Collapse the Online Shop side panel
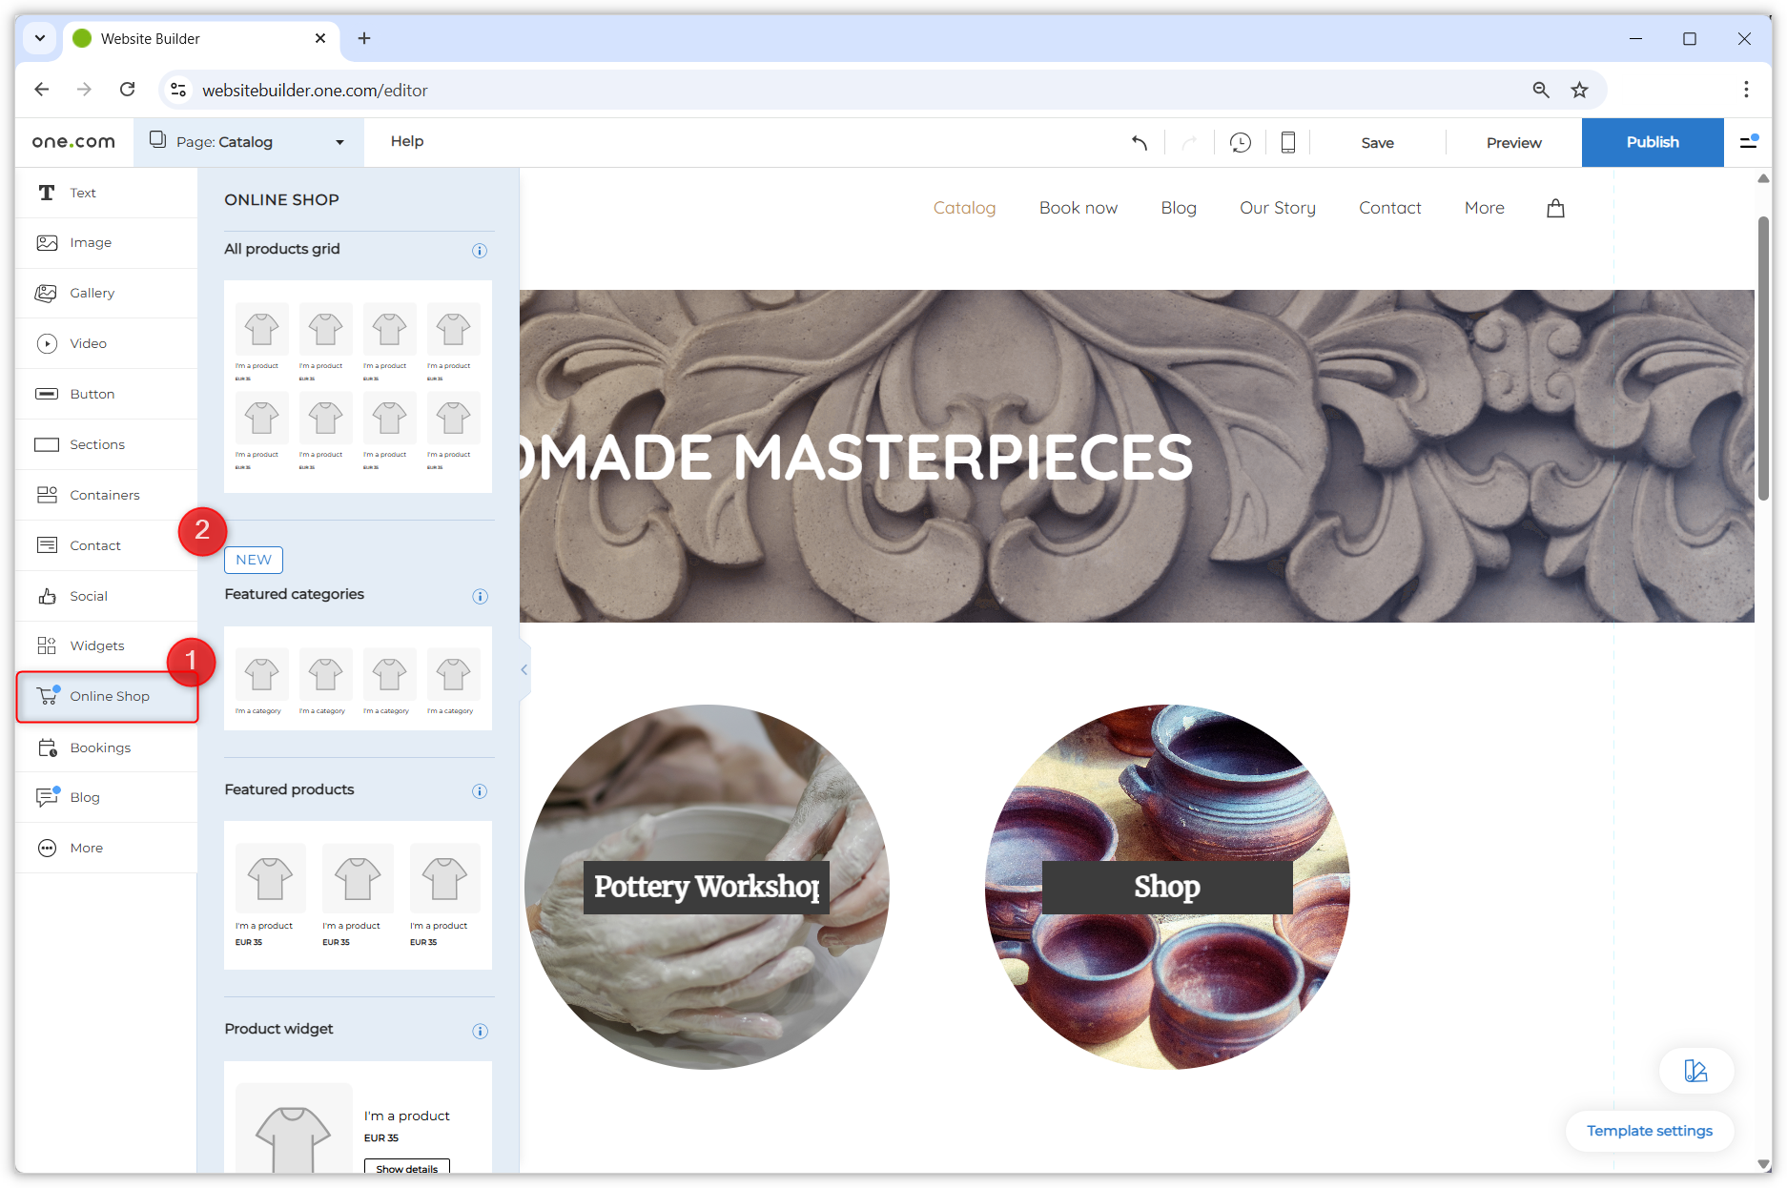Screen dimensions: 1787x1188 523,669
